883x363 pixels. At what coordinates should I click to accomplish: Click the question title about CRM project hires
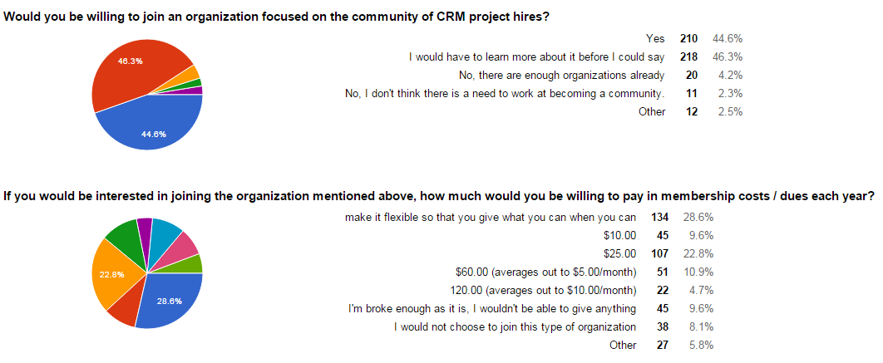coord(277,17)
